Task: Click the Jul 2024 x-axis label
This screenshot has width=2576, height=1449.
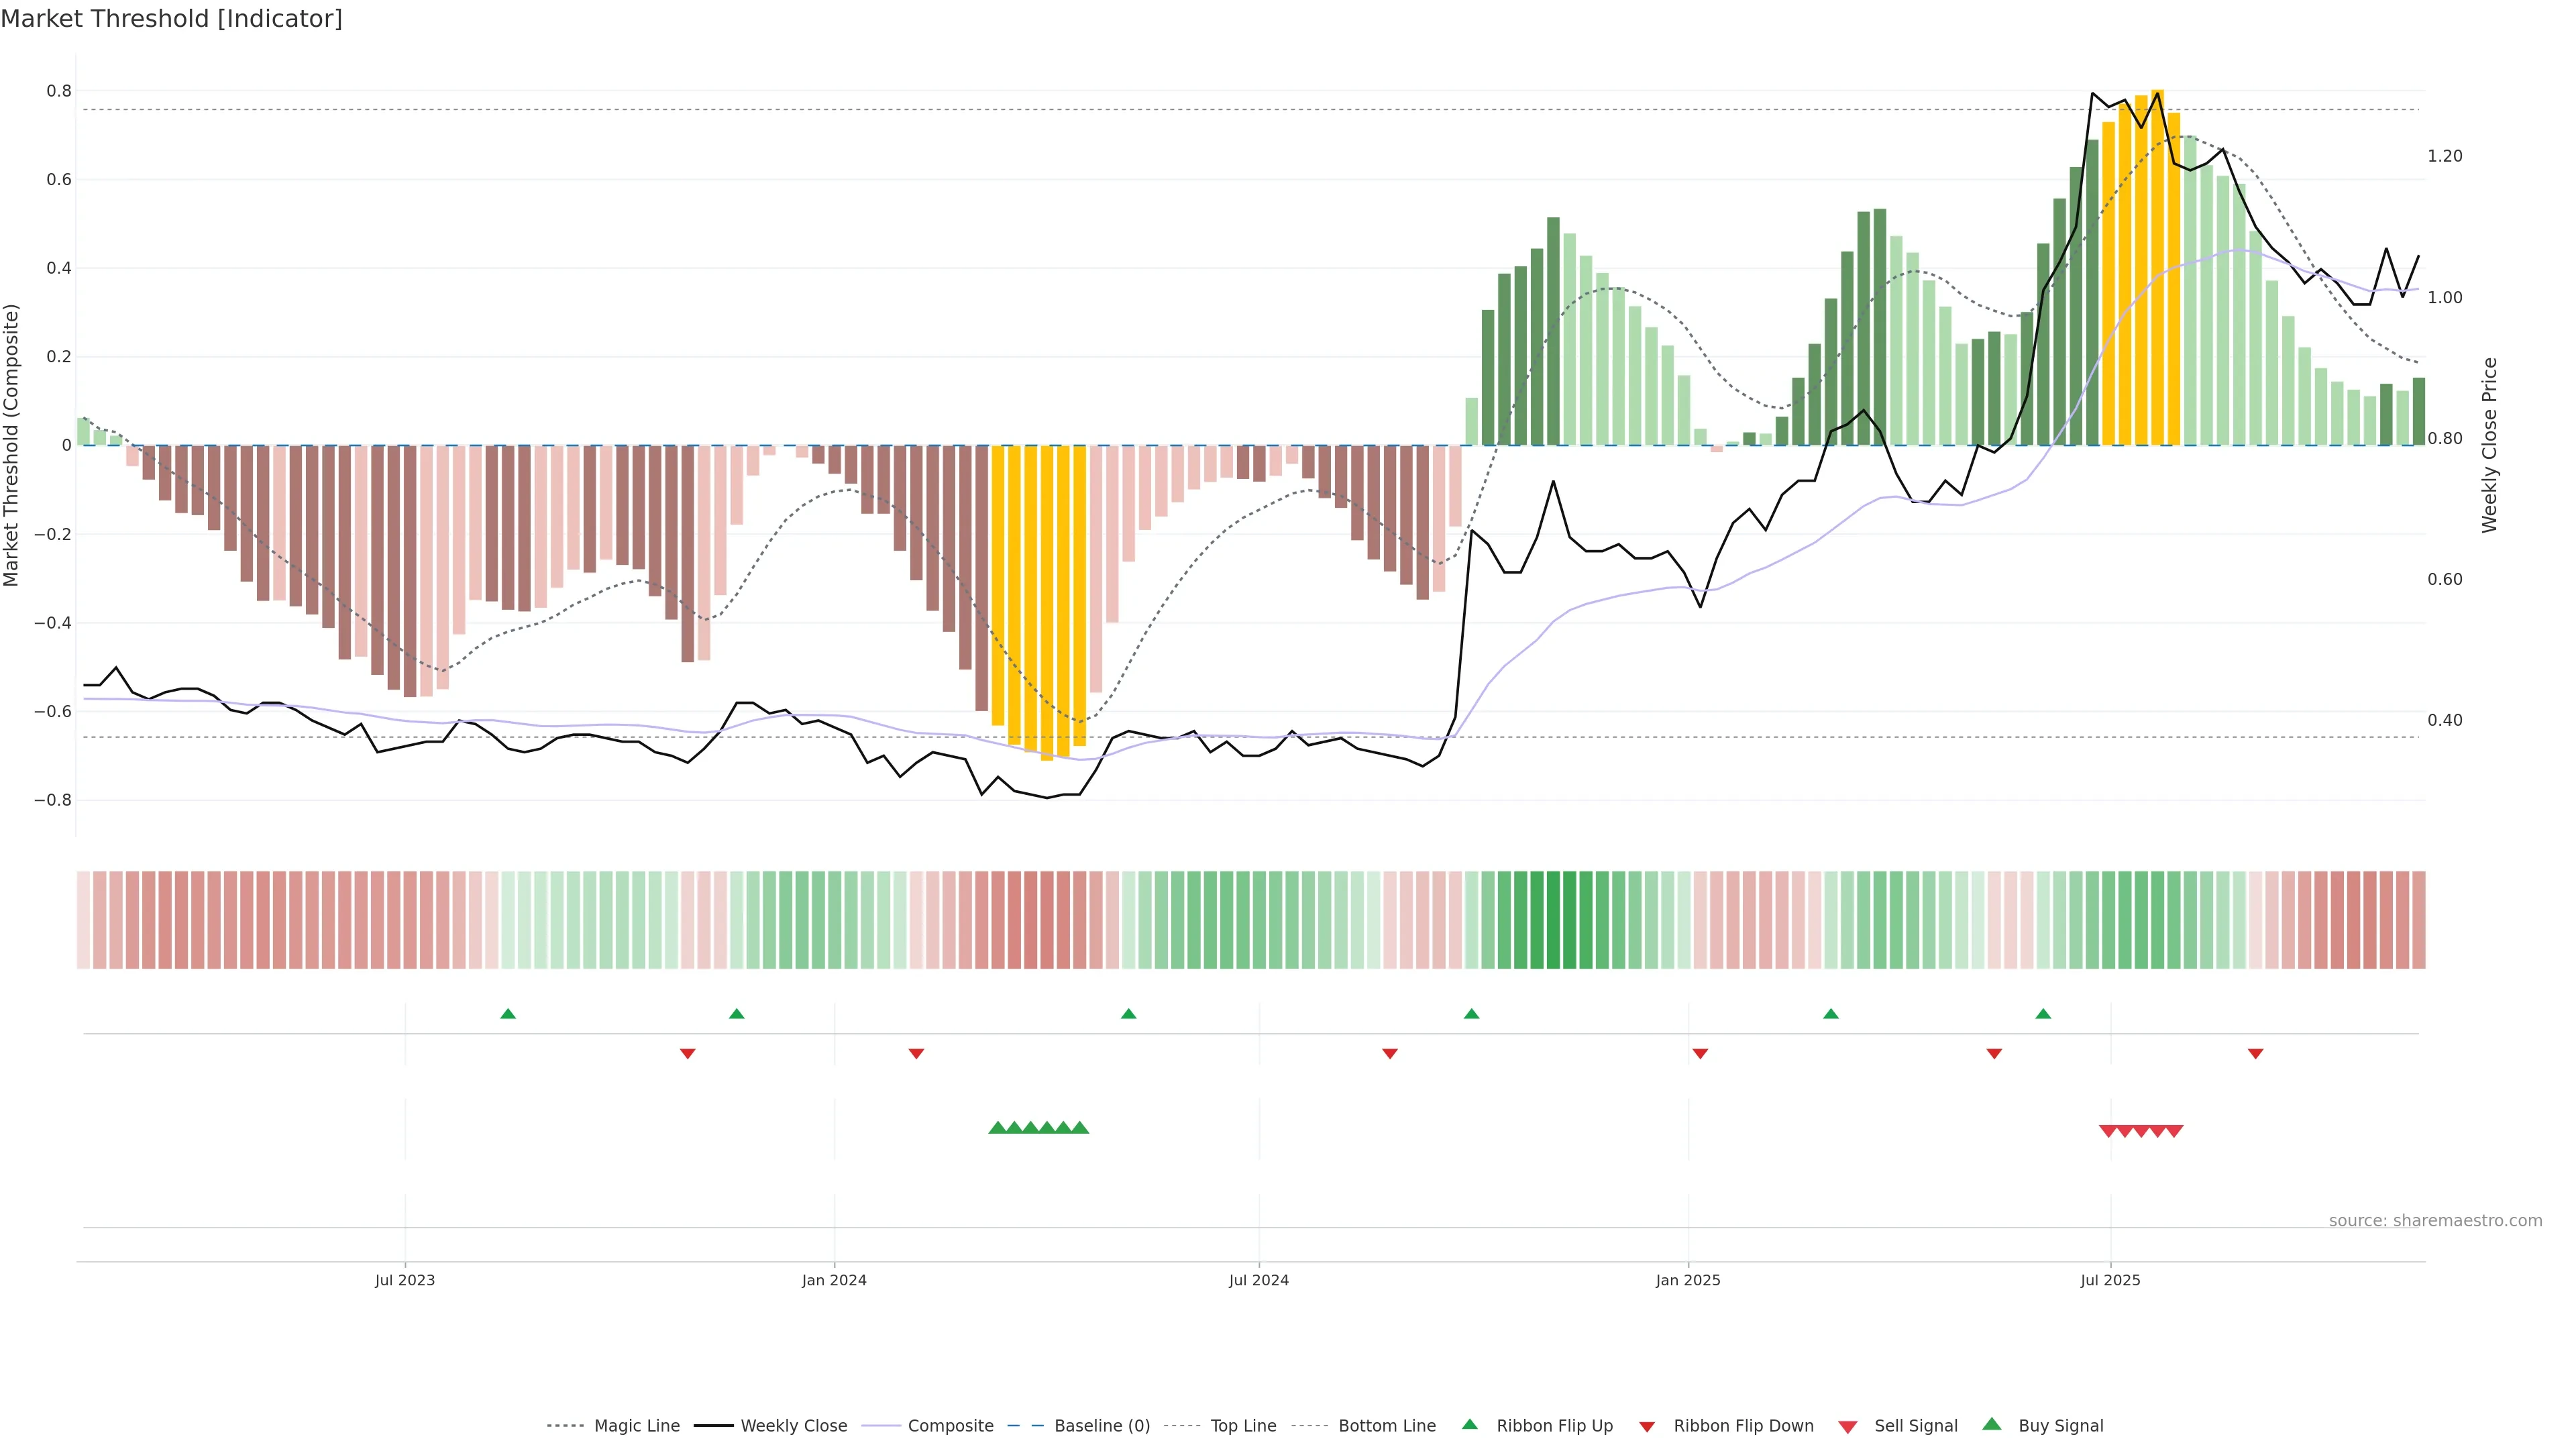Action: click(x=1258, y=1280)
